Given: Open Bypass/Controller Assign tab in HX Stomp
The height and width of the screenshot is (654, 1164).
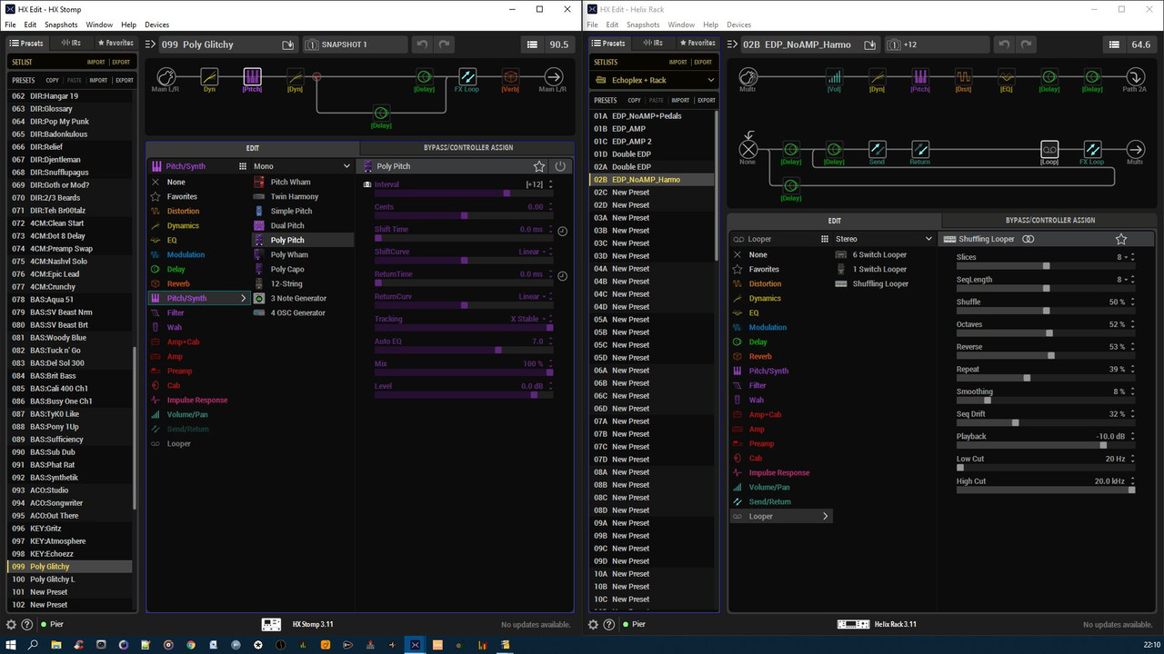Looking at the screenshot, I should (467, 147).
